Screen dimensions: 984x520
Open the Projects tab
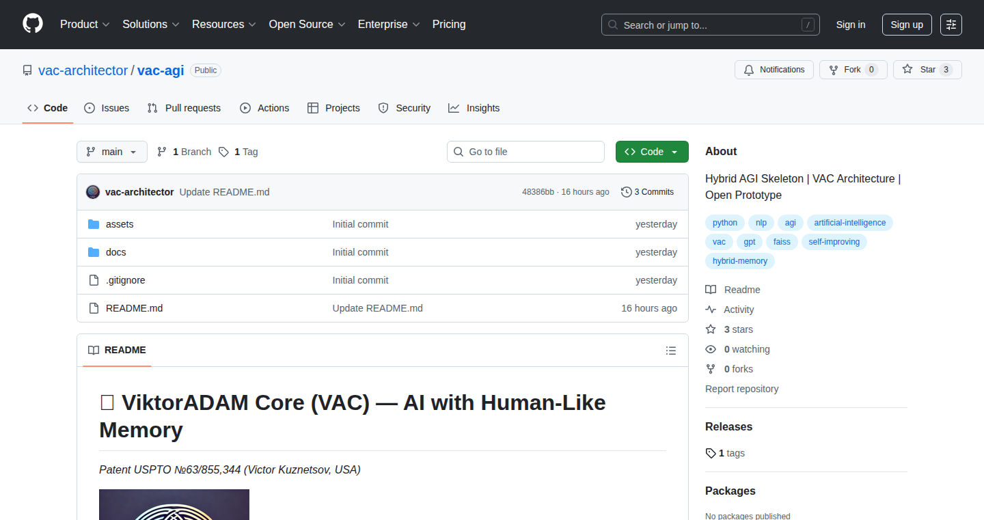point(333,108)
